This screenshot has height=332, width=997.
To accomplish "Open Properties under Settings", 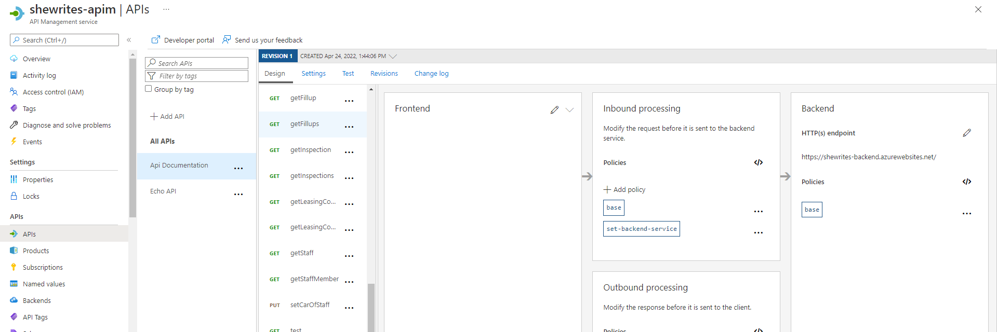I will pyautogui.click(x=38, y=179).
